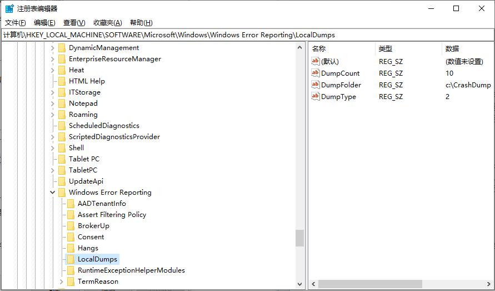The image size is (495, 291).
Task: Open the 文件(F) menu
Action: point(16,23)
